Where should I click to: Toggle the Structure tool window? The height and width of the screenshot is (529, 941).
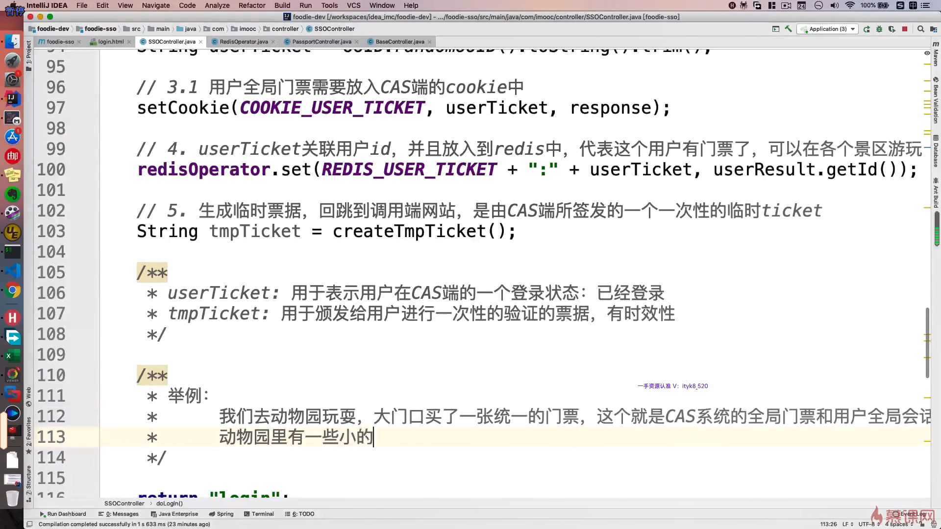(x=28, y=482)
